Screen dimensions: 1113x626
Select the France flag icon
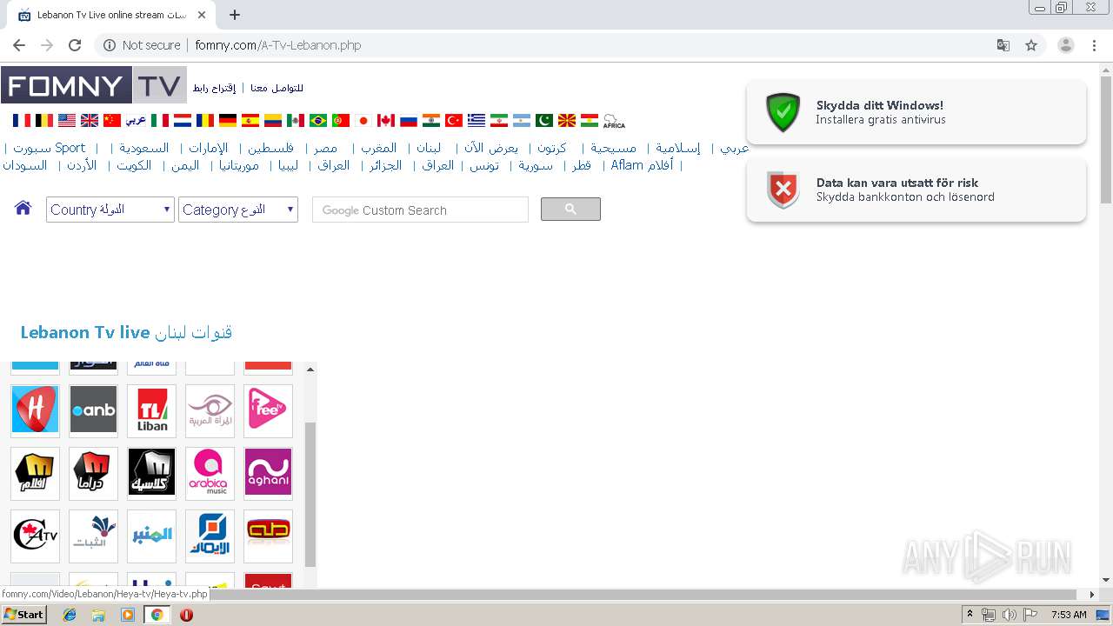tap(21, 120)
